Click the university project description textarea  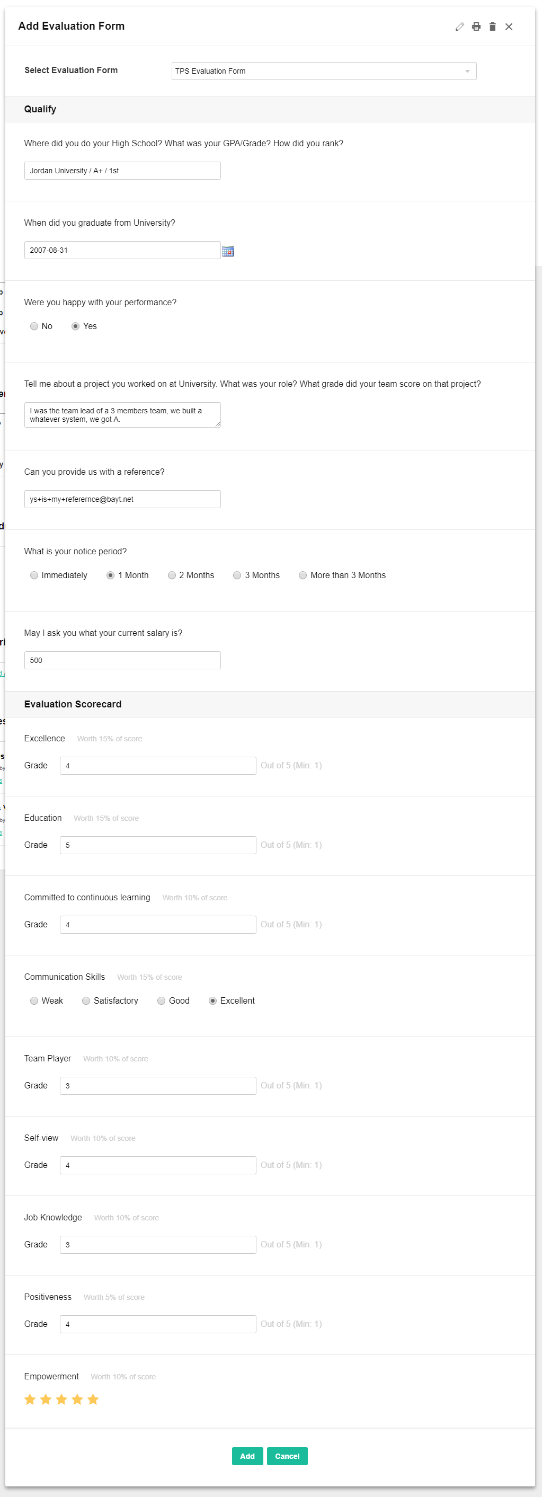[122, 415]
